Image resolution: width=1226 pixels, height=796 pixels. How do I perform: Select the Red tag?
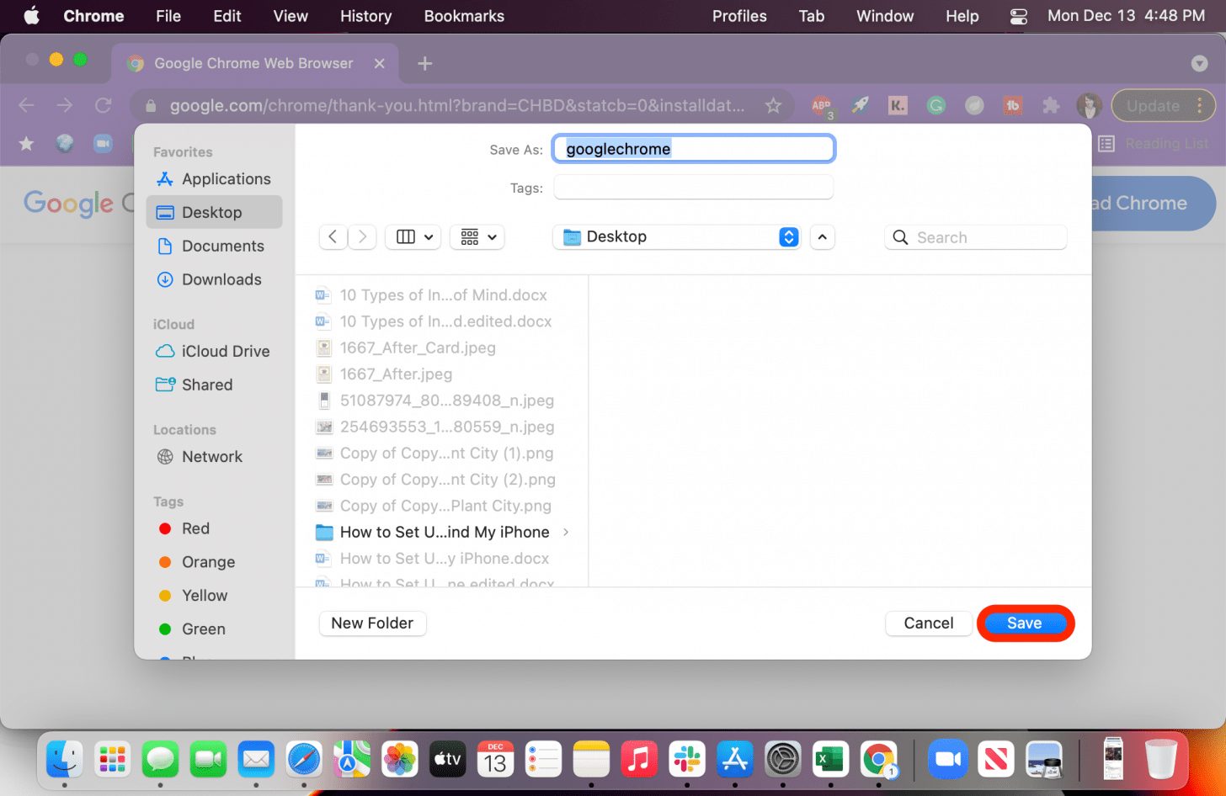[x=195, y=528]
